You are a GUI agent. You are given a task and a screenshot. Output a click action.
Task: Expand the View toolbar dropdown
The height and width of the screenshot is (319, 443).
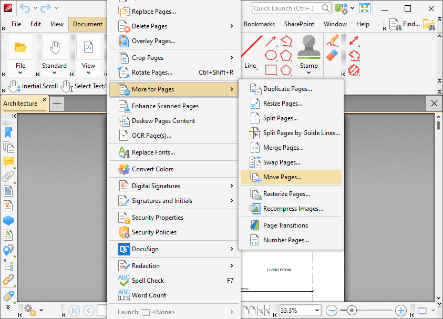click(88, 73)
